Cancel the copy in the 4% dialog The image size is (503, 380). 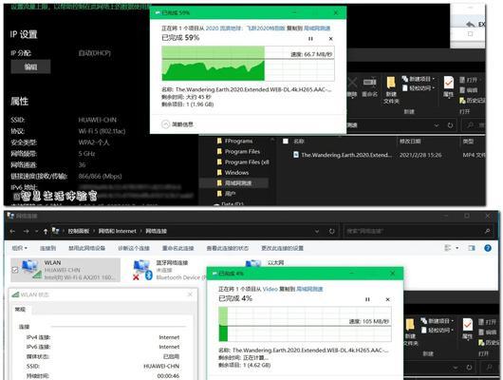click(x=387, y=299)
